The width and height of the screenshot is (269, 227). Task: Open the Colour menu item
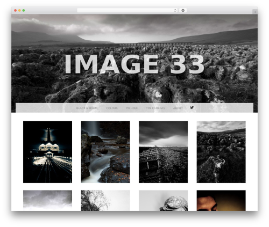[x=112, y=108]
